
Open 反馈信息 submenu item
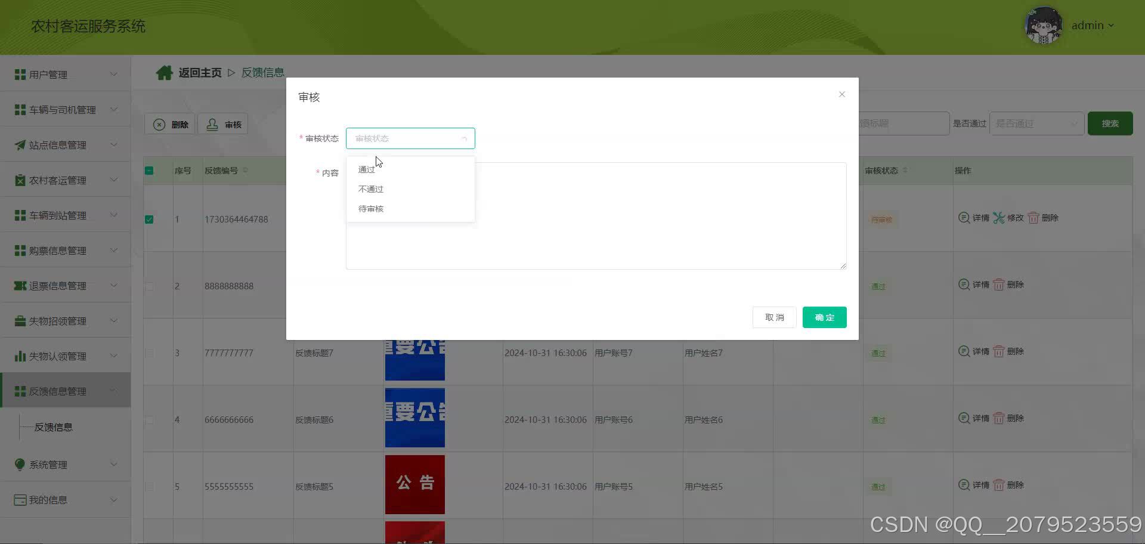pyautogui.click(x=54, y=427)
